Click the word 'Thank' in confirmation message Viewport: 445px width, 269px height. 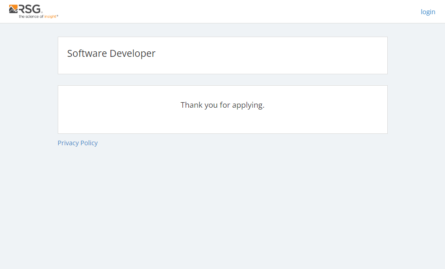[191, 105]
